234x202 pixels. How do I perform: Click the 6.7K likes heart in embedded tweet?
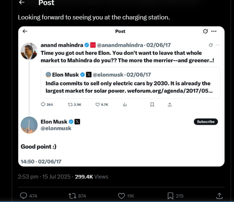click(98, 104)
